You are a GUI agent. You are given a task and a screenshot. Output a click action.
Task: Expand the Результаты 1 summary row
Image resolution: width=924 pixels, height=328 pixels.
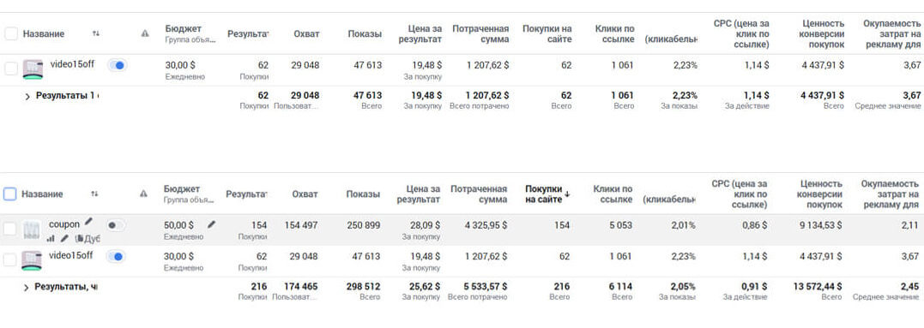(x=27, y=97)
